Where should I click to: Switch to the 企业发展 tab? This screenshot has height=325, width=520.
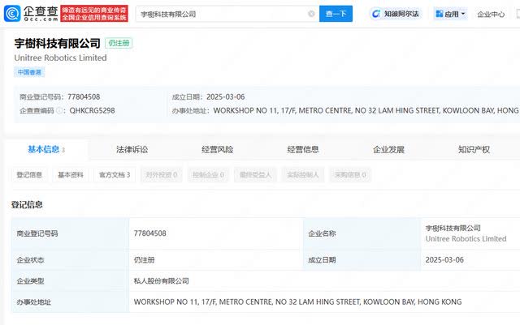(388, 149)
